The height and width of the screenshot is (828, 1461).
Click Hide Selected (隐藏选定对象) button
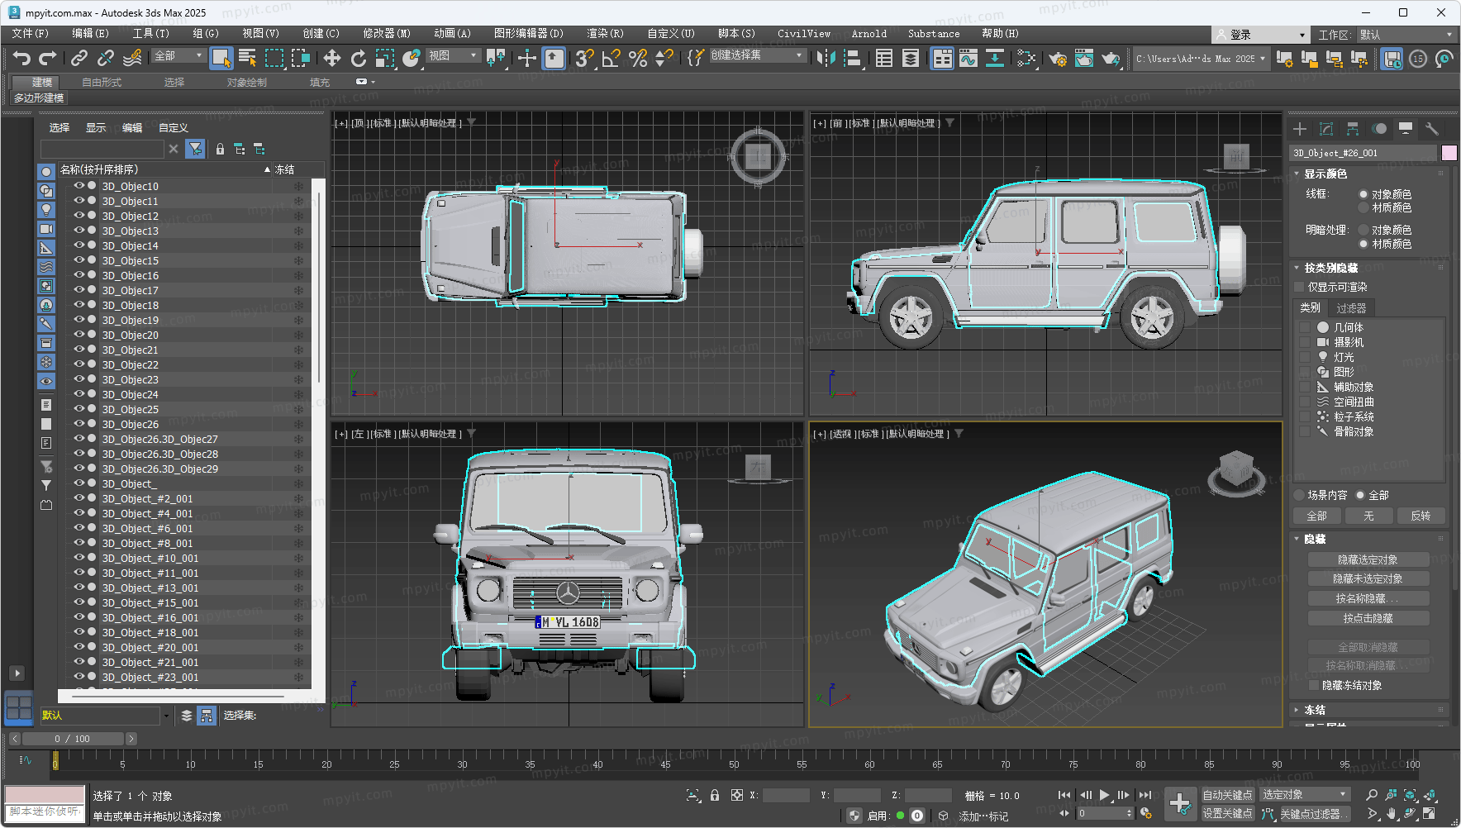coord(1368,559)
